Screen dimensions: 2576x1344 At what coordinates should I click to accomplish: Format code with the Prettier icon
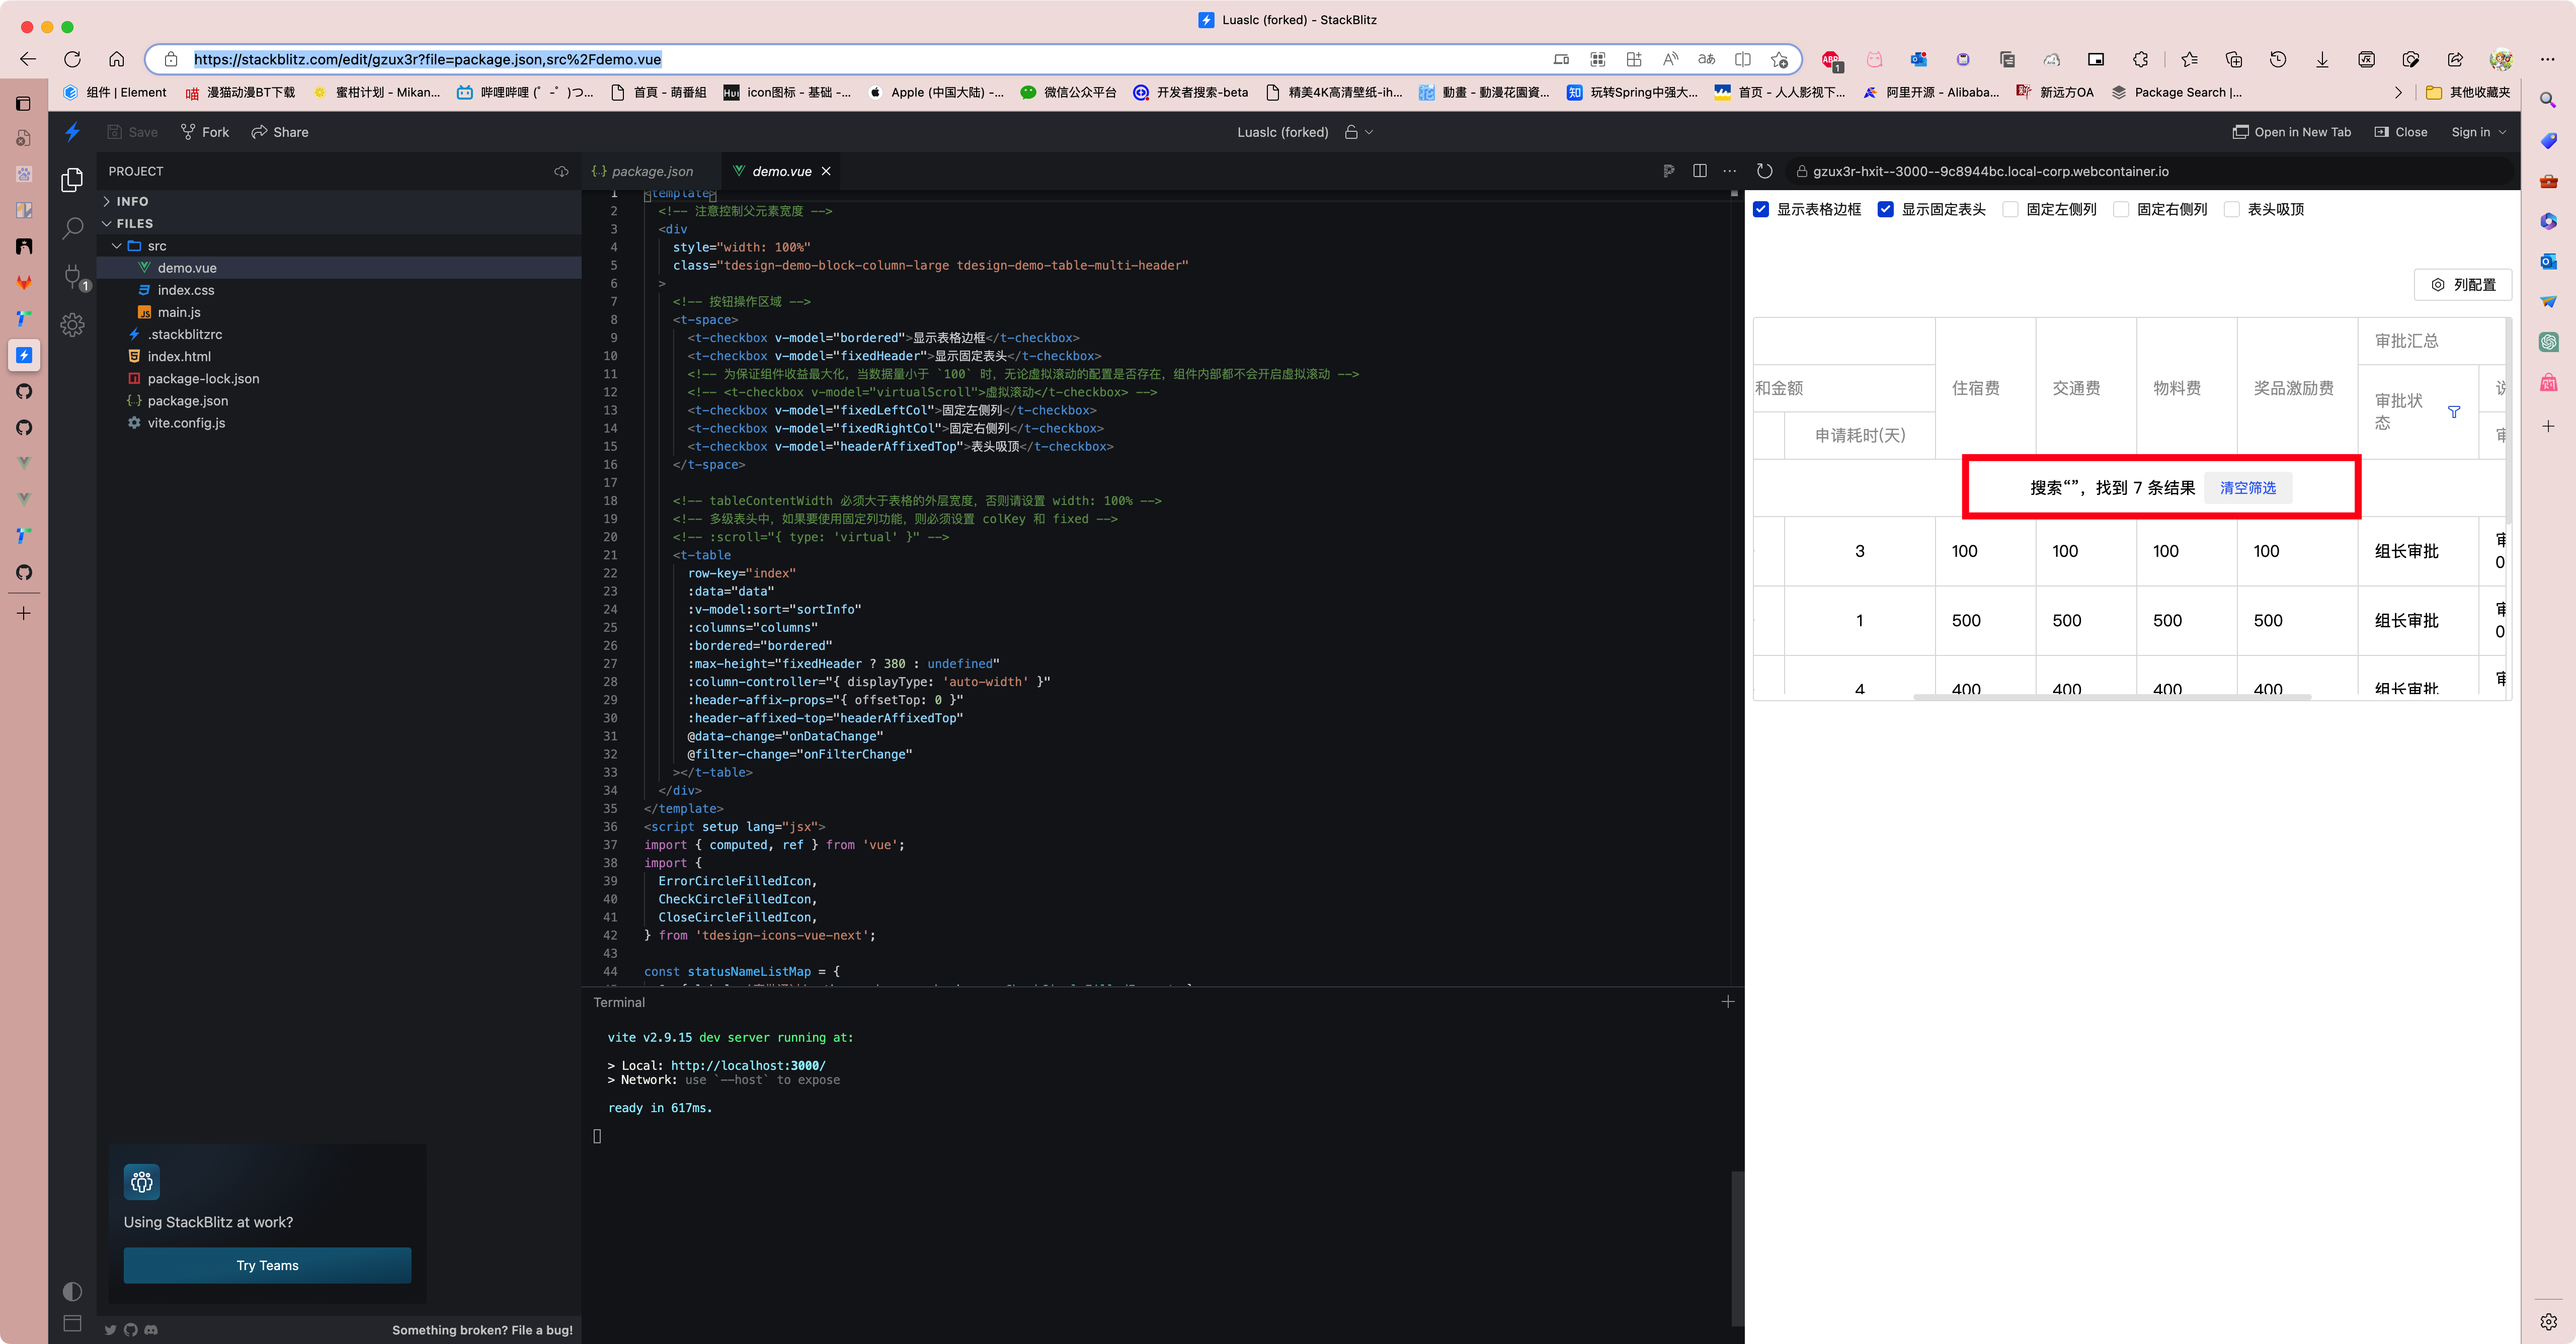click(x=1669, y=170)
